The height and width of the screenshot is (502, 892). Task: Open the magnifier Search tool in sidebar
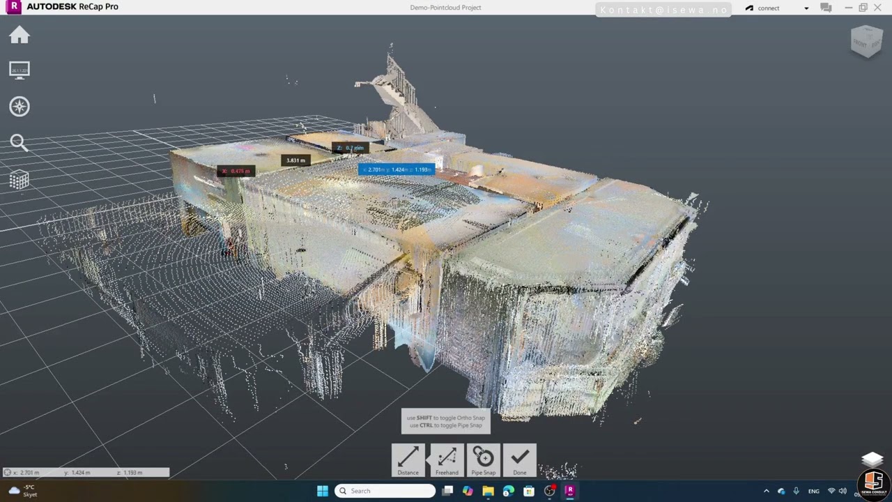[20, 143]
